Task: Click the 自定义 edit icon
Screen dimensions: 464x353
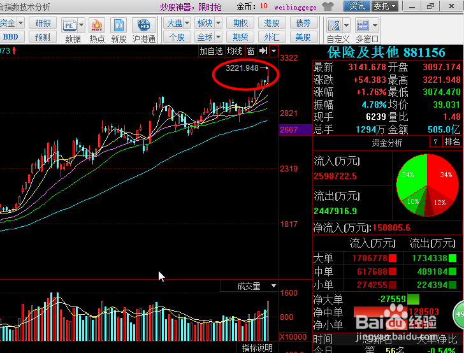Action: 335,25
